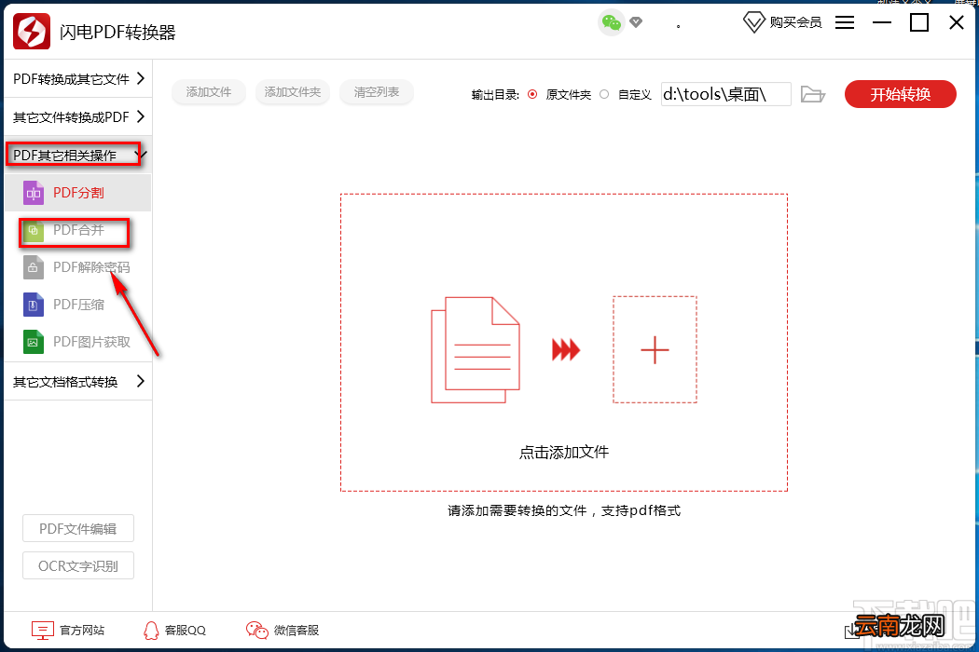Click the 请添加需要转换的文件 hint text
Image resolution: width=979 pixels, height=652 pixels.
pos(564,510)
